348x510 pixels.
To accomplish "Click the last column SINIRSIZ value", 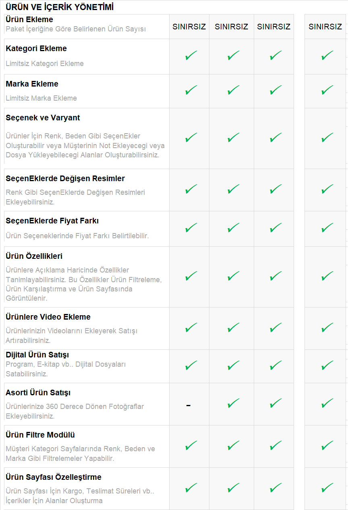I will click(325, 27).
